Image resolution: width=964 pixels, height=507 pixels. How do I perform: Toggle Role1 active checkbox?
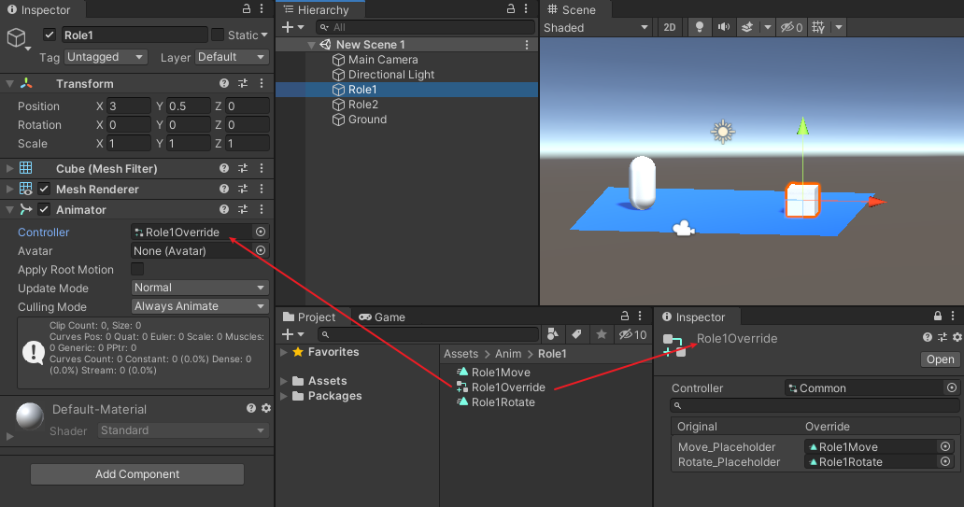[x=50, y=35]
